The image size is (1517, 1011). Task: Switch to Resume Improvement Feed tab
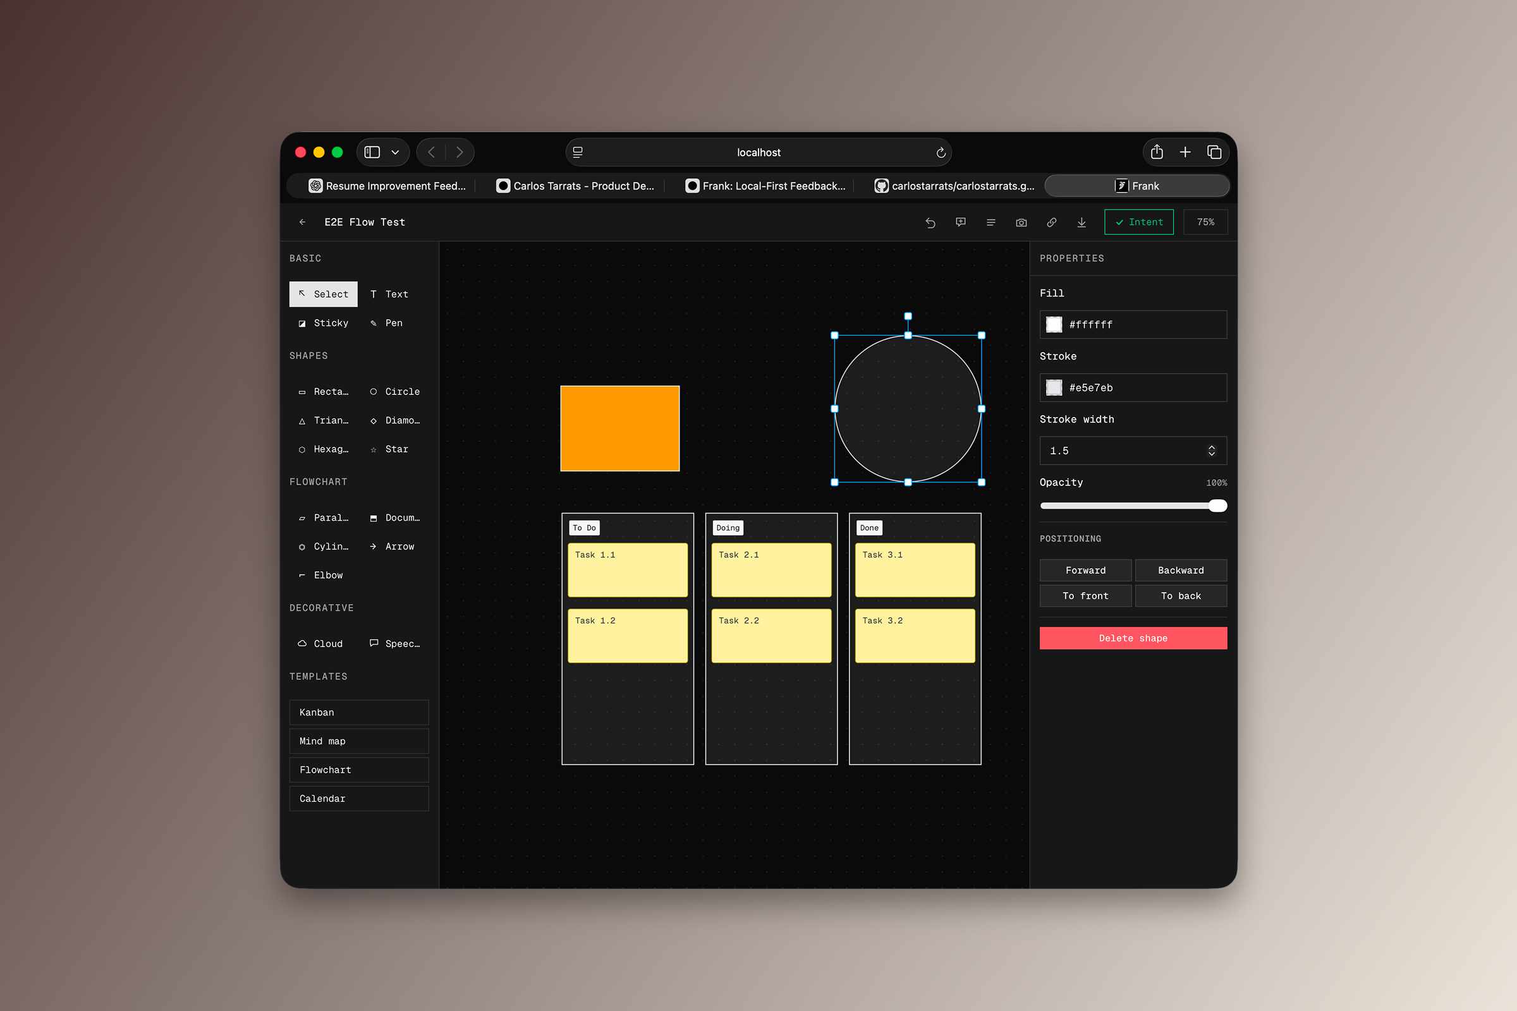(387, 186)
